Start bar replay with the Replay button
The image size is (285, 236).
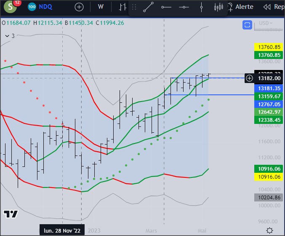274,7
